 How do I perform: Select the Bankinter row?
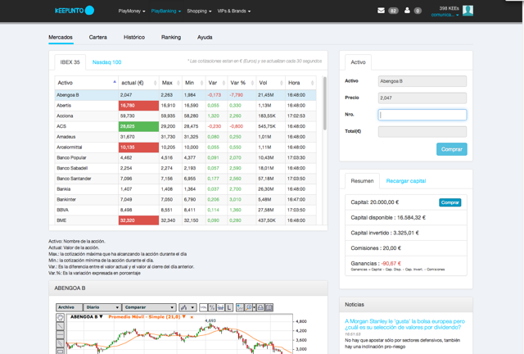186,199
